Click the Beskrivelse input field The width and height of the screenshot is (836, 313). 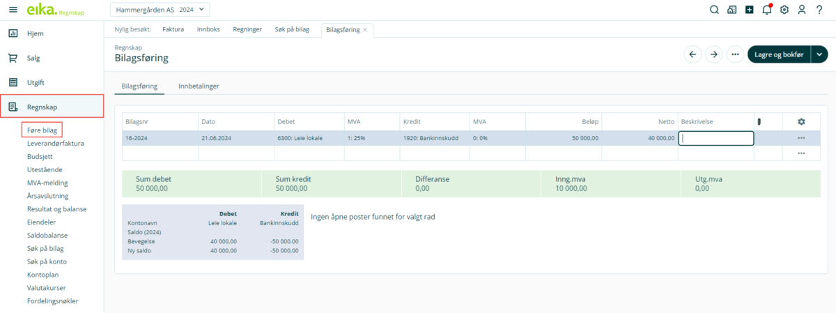[715, 138]
